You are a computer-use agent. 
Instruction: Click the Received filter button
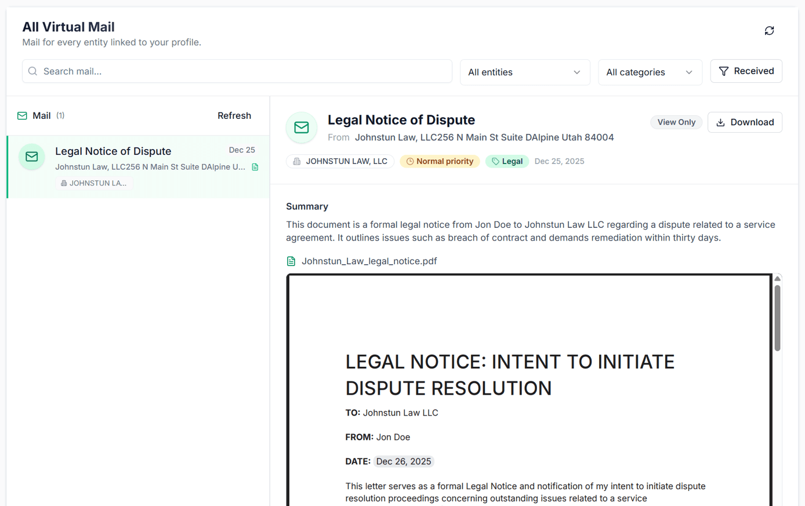[x=746, y=71]
